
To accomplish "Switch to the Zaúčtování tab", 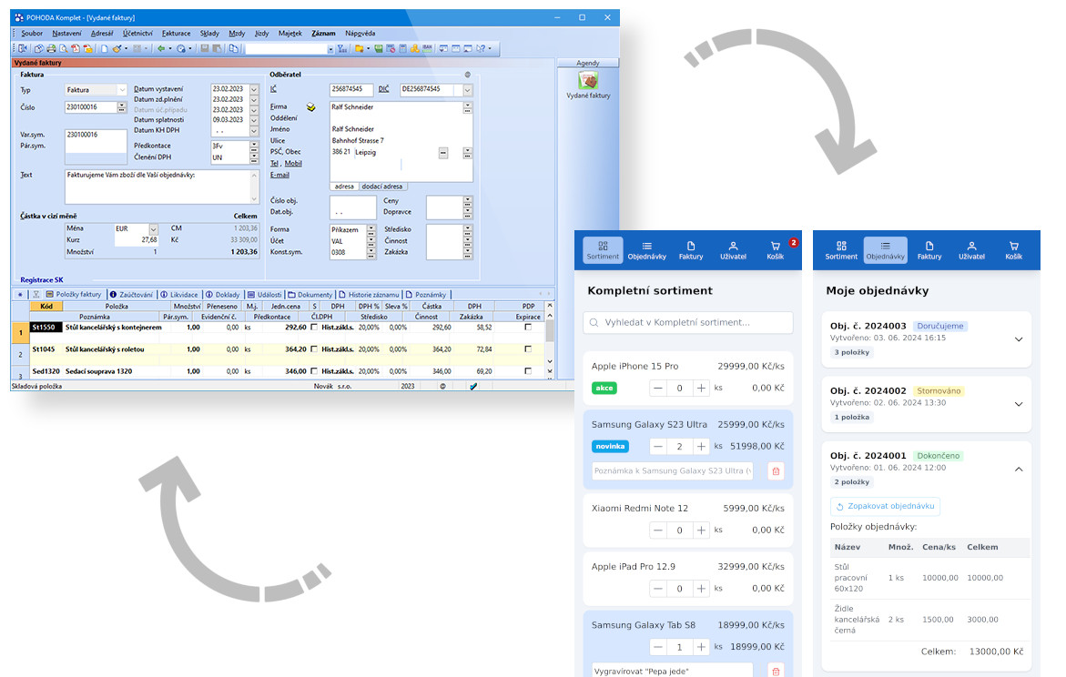I will point(131,295).
